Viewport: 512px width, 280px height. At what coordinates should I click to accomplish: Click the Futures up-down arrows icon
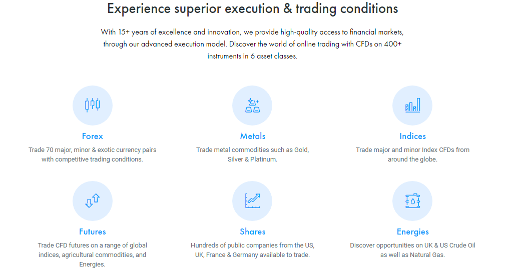coord(93,200)
